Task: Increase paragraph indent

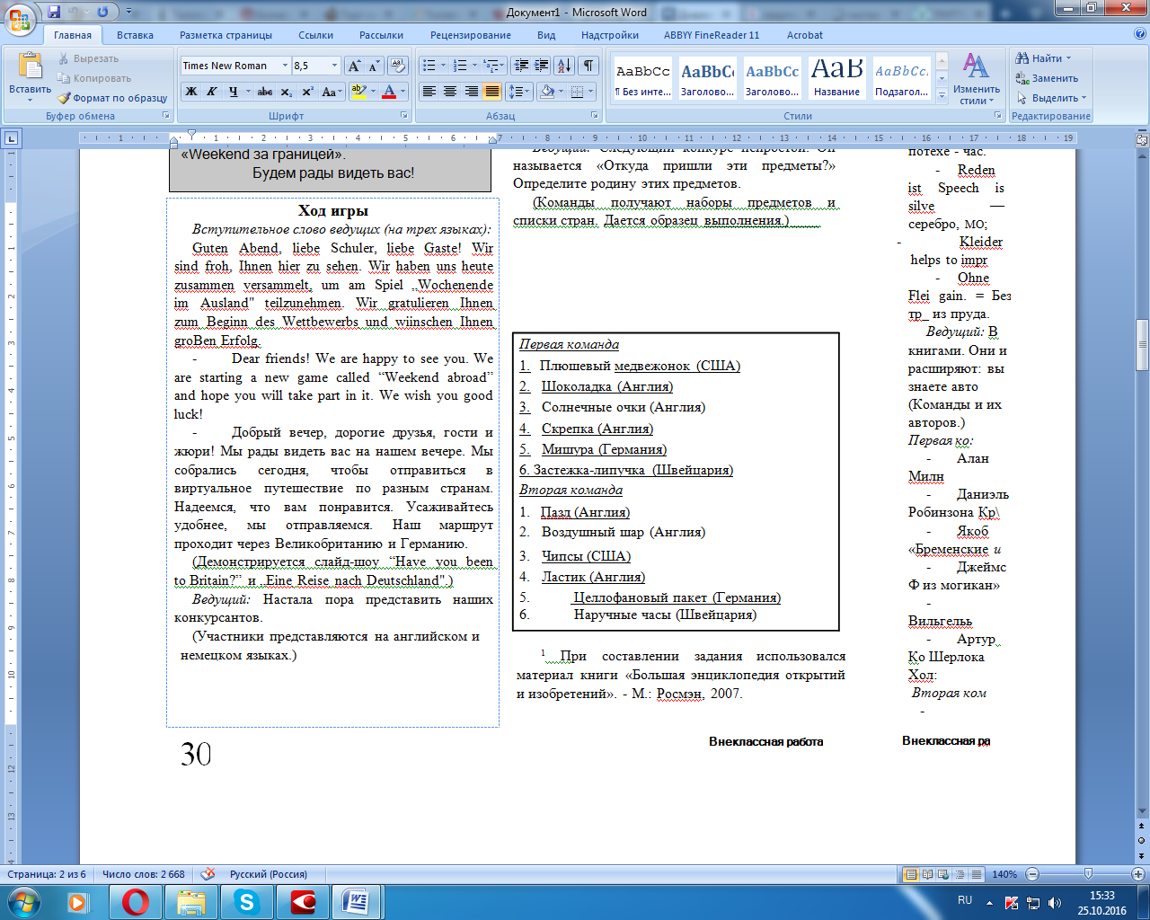Action: (x=541, y=66)
